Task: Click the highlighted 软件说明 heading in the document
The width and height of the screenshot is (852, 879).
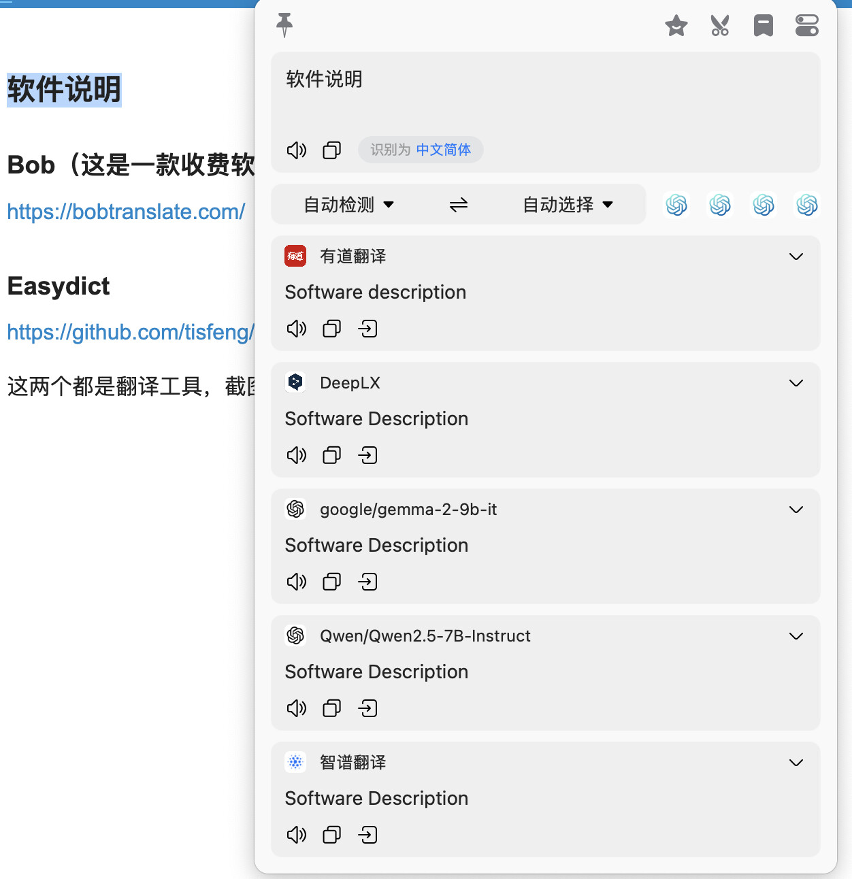Action: tap(64, 89)
